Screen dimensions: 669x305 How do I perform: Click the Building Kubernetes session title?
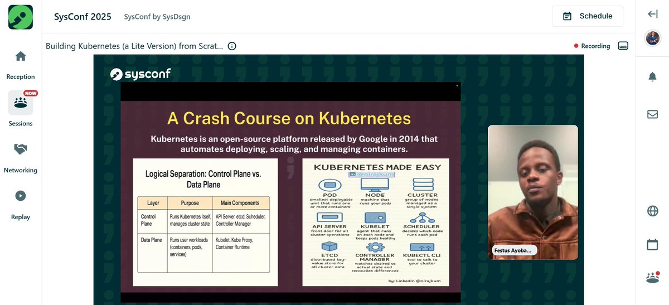[x=134, y=46]
